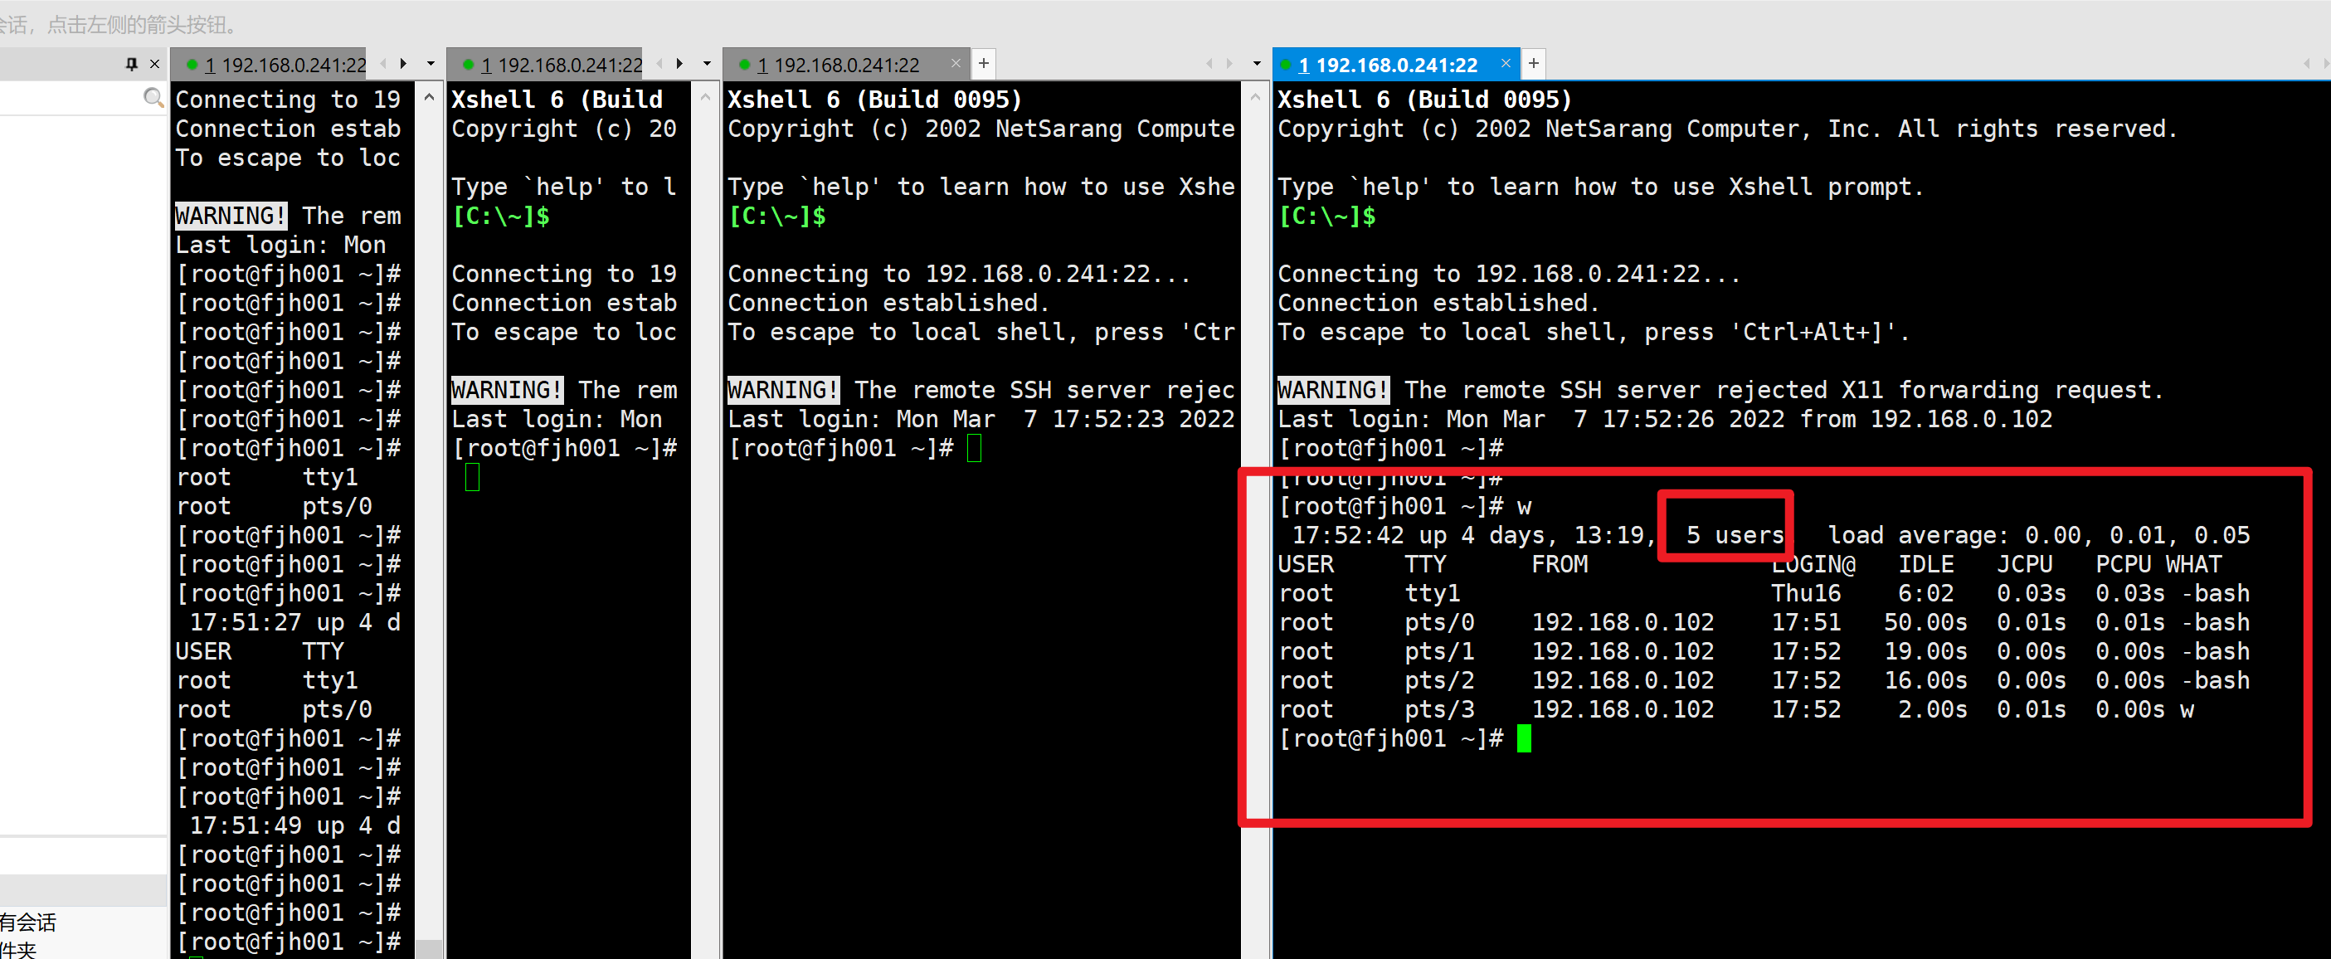Click the WARNING! label in the first pane
The width and height of the screenshot is (2331, 959).
tap(231, 216)
